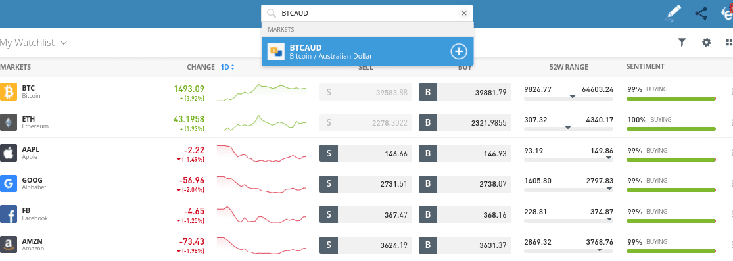This screenshot has height=261, width=733.
Task: Click the BTCAUD search input field
Action: click(367, 14)
